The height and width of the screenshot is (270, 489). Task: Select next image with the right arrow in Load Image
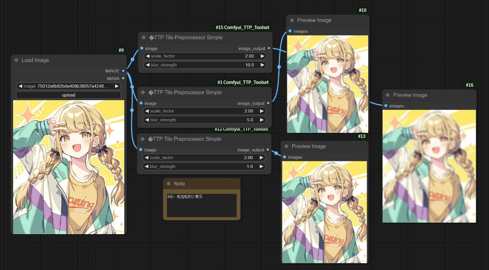click(x=117, y=86)
